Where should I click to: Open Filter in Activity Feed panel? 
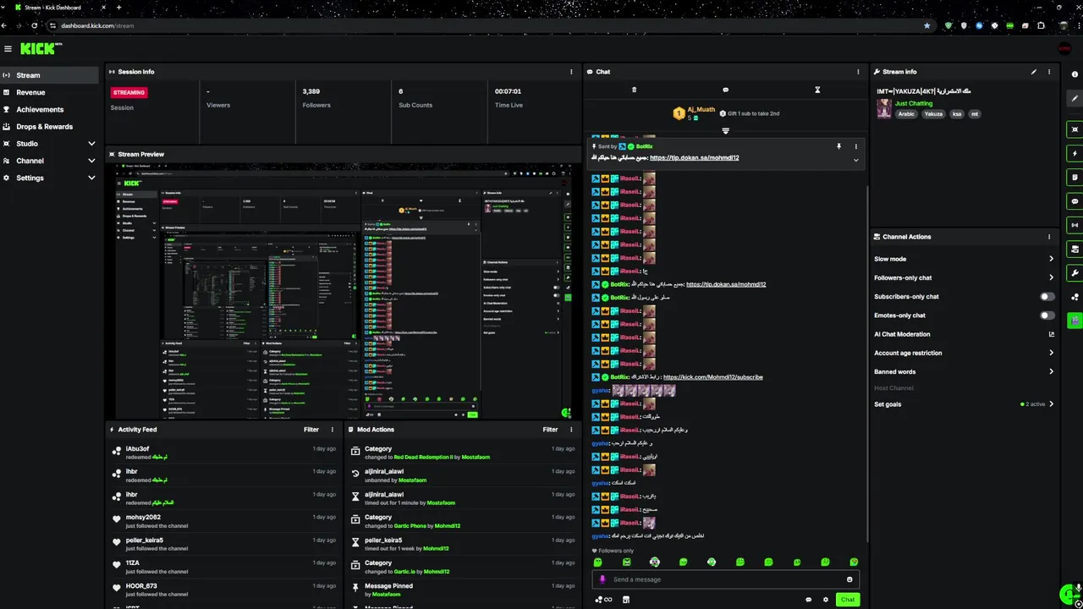point(311,430)
